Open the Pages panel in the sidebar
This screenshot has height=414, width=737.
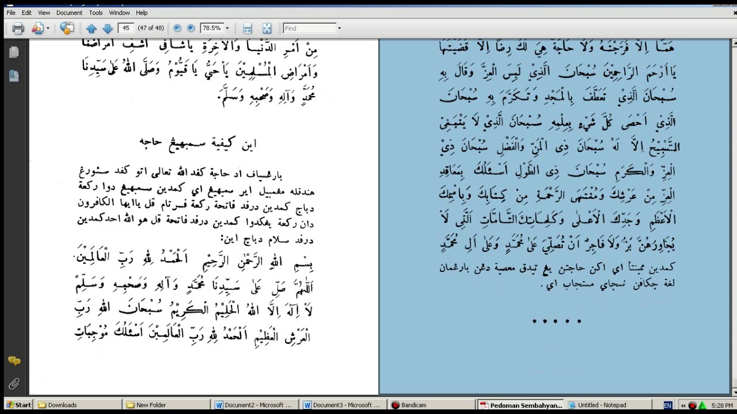tap(14, 52)
